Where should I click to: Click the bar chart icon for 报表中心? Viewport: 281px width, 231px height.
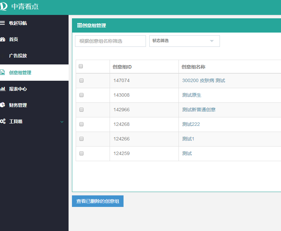coord(2,89)
